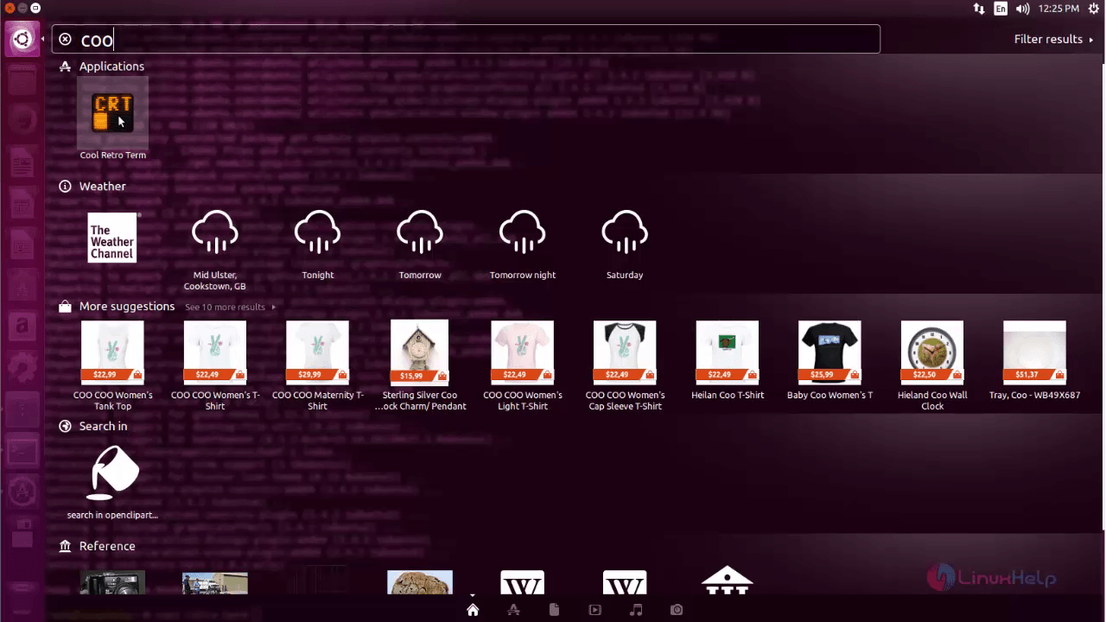Switch to the Music lens
Screen dimensions: 1106x622
636,610
